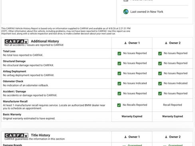Click the Airbag Deployment row title
Image resolution: width=195 pixels, height=146 pixels.
tap(14, 71)
